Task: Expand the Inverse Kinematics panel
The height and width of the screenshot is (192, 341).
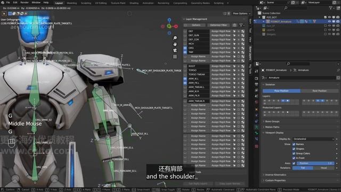Action: (x=264, y=174)
